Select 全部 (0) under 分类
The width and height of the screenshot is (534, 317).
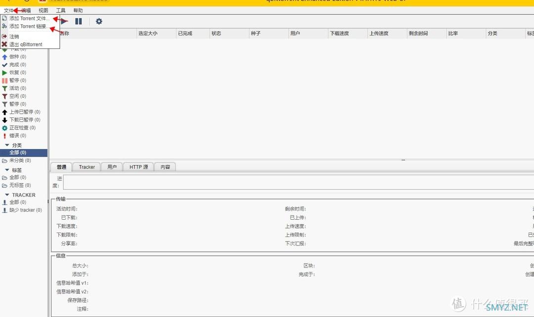[x=24, y=153]
